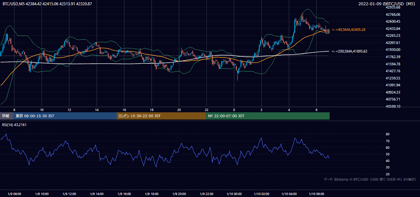
Task: Click hour label 0 under price chart
Action: point(234,110)
